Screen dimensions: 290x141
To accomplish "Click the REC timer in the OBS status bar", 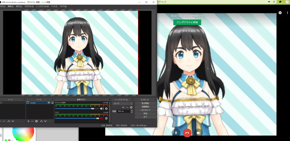I will click(x=121, y=126).
